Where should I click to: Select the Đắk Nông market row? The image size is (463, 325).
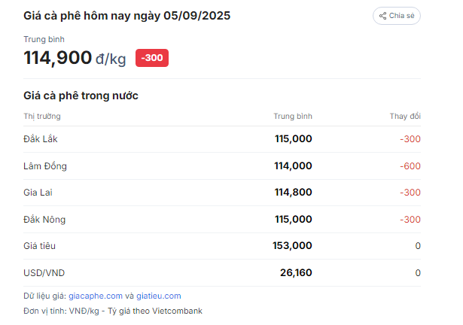[222, 220]
